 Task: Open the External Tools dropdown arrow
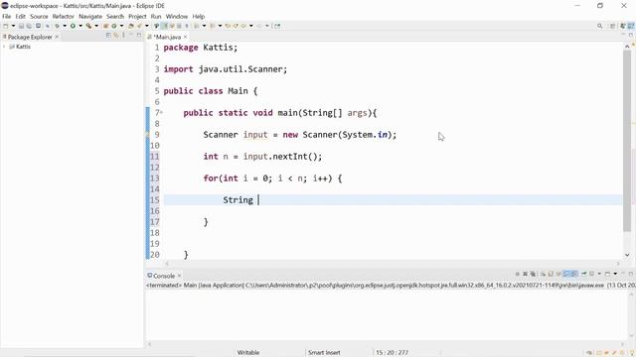pos(96,26)
